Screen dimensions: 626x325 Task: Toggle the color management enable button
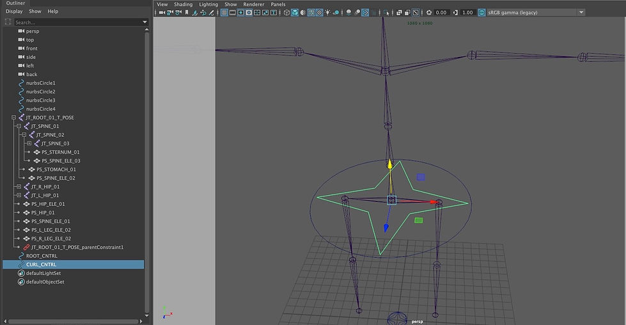click(481, 12)
